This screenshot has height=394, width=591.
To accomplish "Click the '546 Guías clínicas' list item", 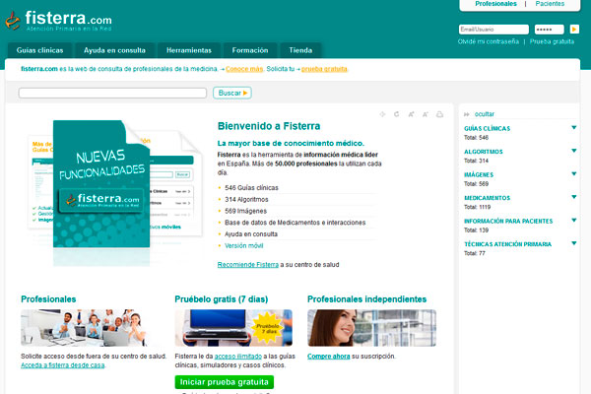I will (251, 188).
